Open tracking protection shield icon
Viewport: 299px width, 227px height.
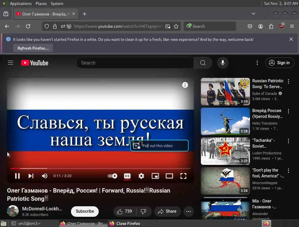(47, 26)
